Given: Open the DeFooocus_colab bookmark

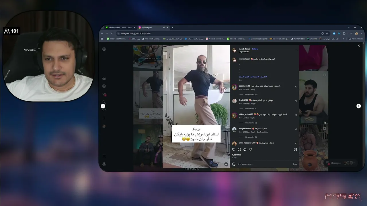Looking at the screenshot, I should [279, 39].
